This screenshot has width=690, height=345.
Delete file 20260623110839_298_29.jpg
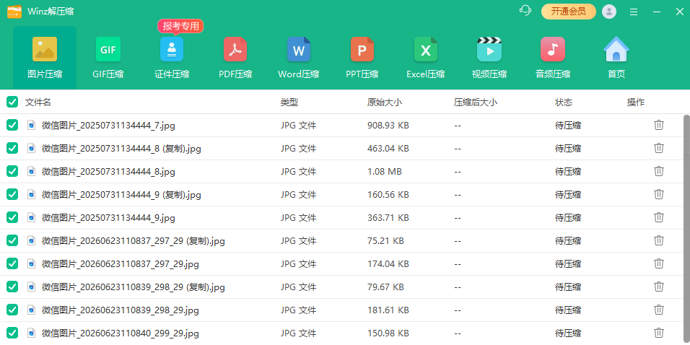(x=659, y=310)
